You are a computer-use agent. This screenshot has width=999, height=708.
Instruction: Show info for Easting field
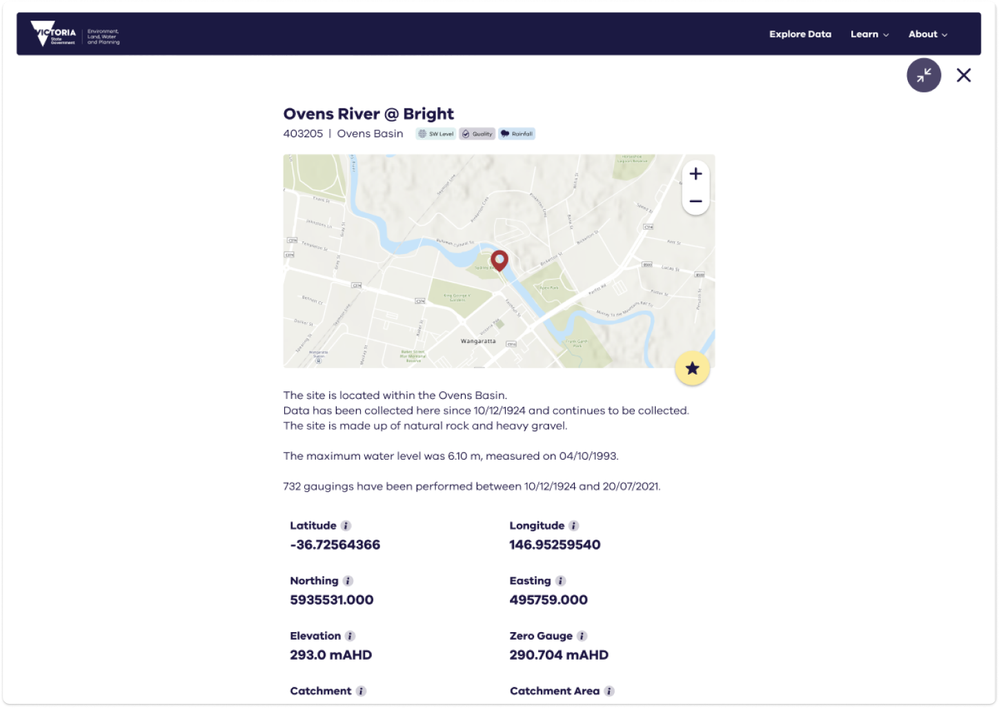(x=560, y=581)
